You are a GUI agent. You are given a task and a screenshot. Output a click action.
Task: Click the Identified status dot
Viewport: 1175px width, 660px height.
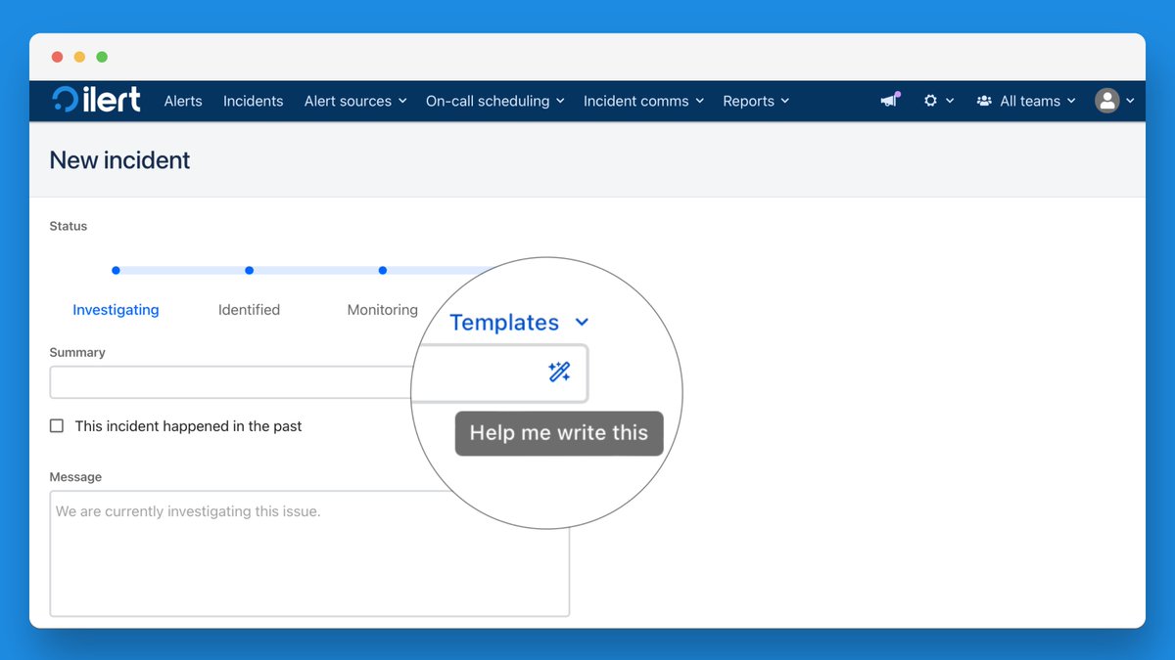click(249, 270)
